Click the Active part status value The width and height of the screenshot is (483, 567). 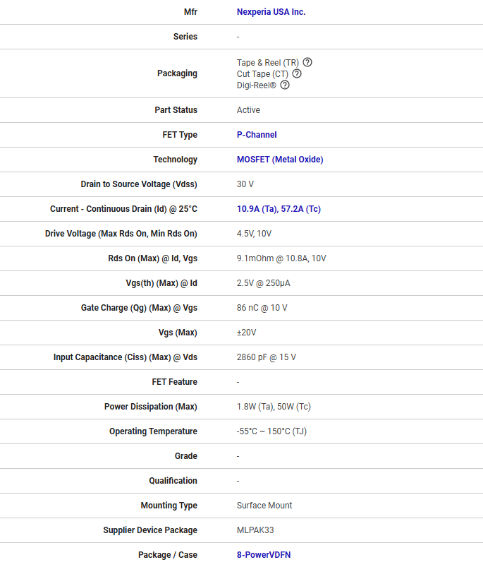pos(248,110)
